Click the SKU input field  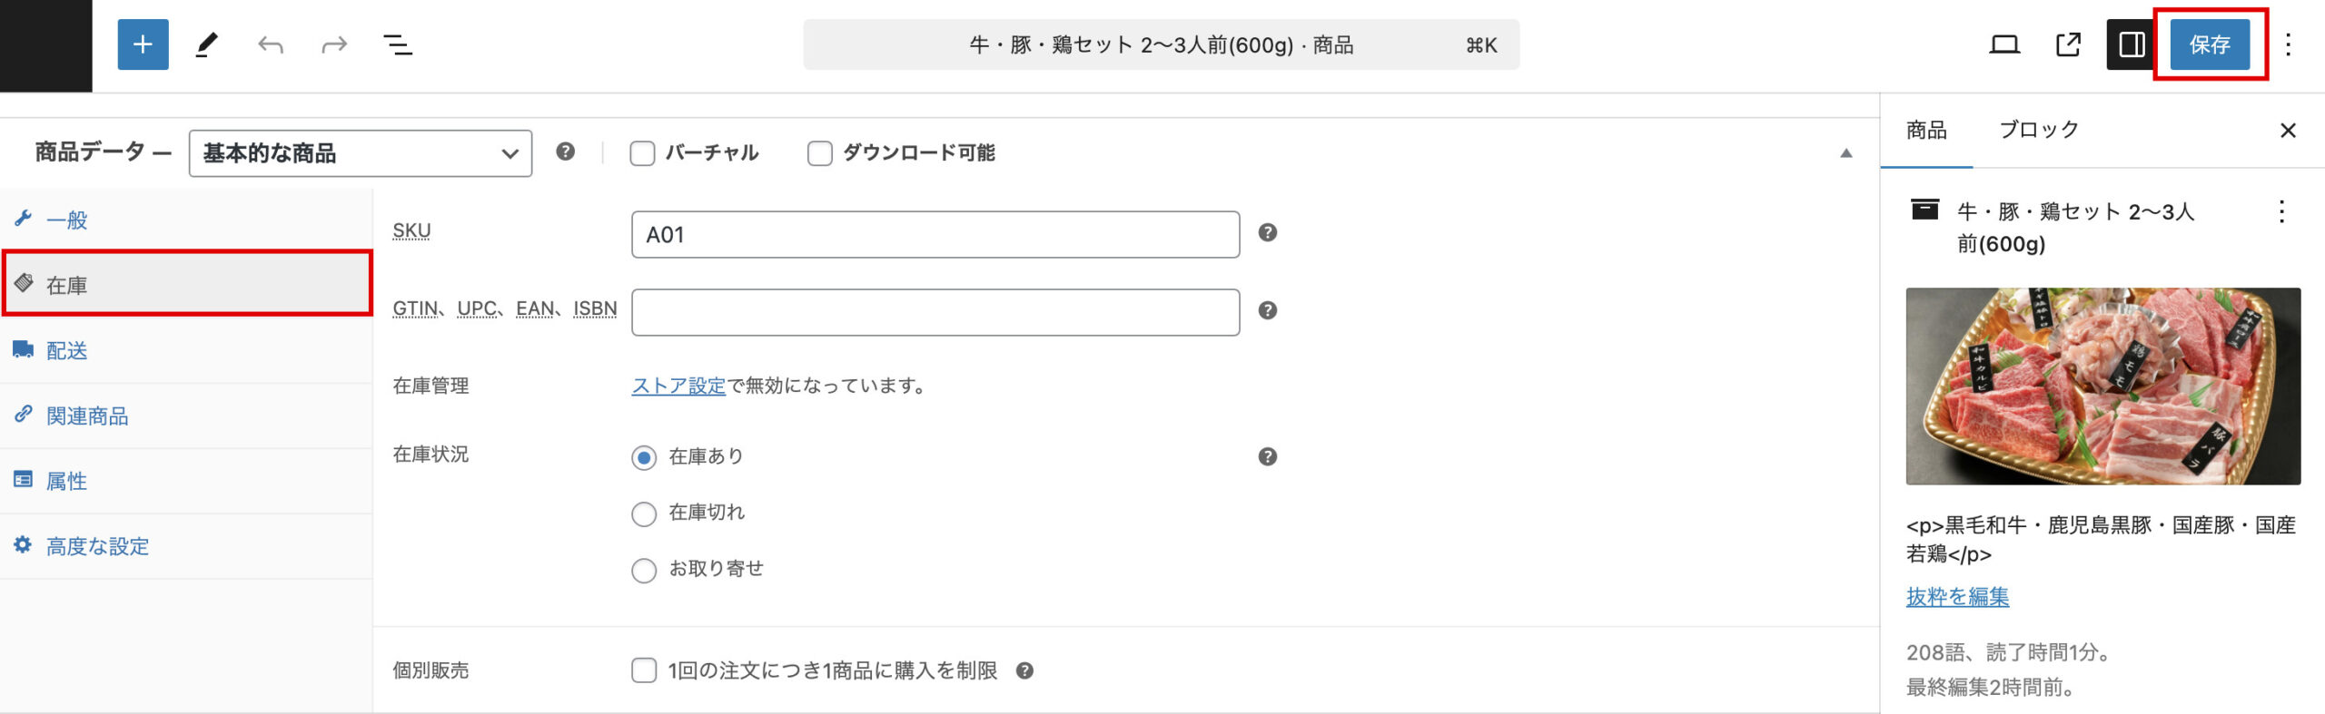click(935, 235)
